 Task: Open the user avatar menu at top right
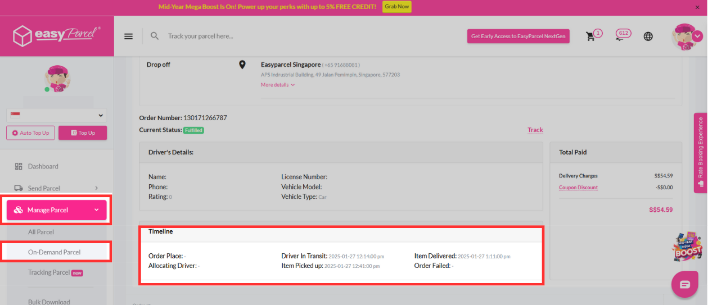(x=687, y=37)
